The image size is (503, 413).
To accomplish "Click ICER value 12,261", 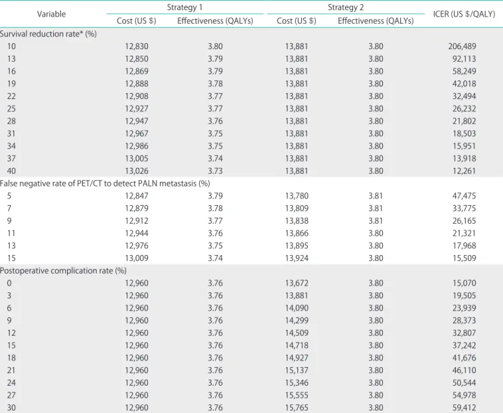I will pos(465,171).
